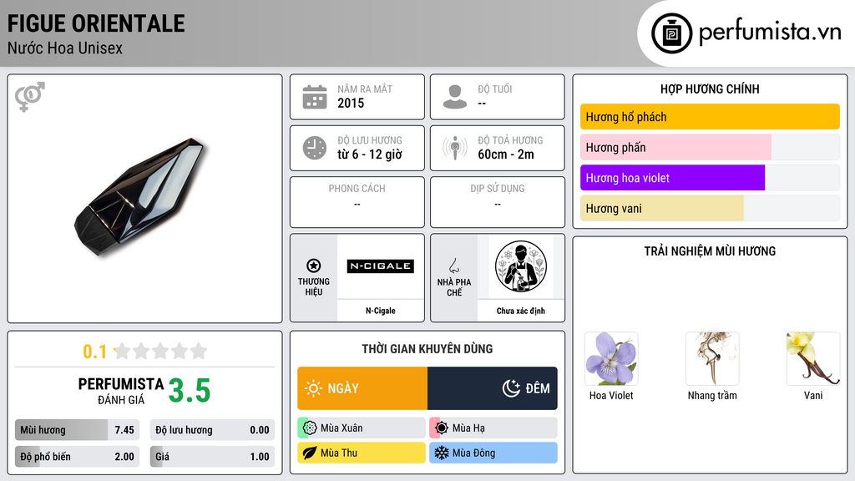Select the Mùa Thu season chip
This screenshot has height=481, width=855.
[362, 453]
